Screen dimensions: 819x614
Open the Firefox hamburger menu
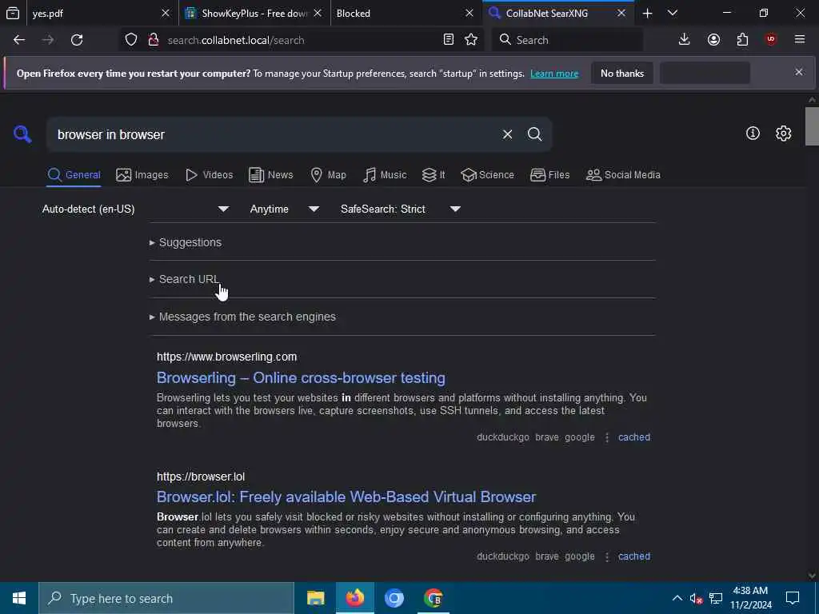pyautogui.click(x=800, y=40)
